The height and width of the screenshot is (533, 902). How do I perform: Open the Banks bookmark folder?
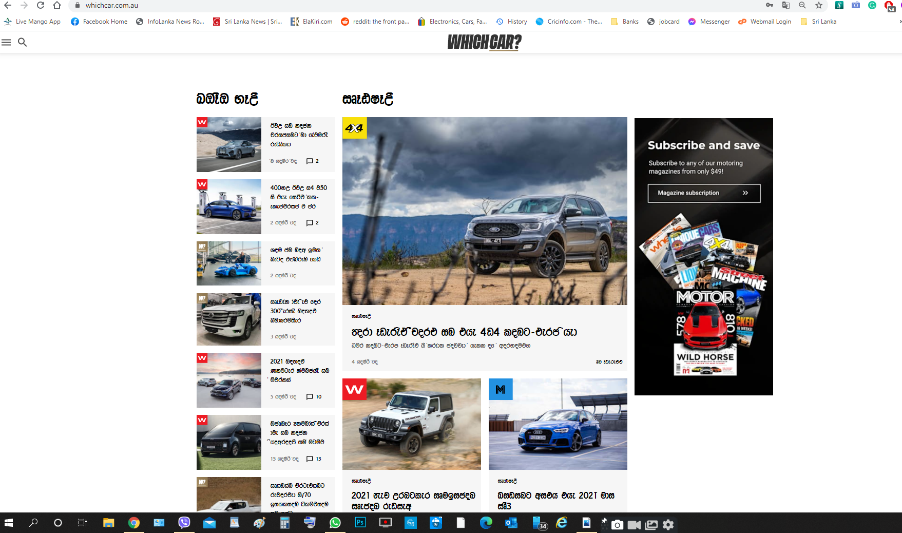[x=625, y=22]
